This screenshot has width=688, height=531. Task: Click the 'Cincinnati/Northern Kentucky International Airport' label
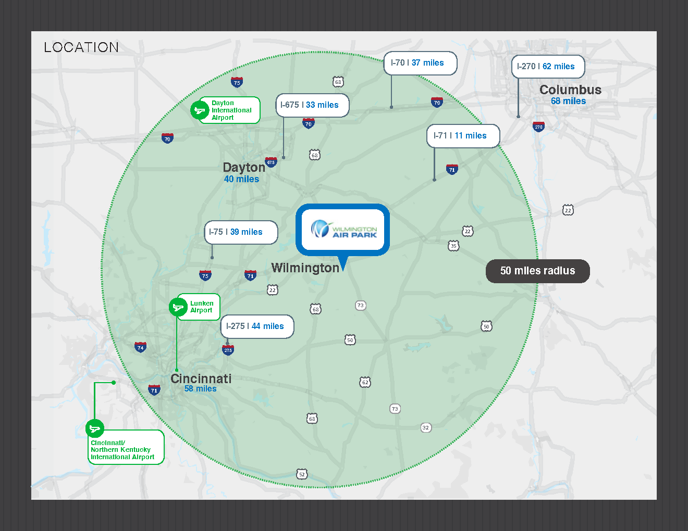[122, 450]
